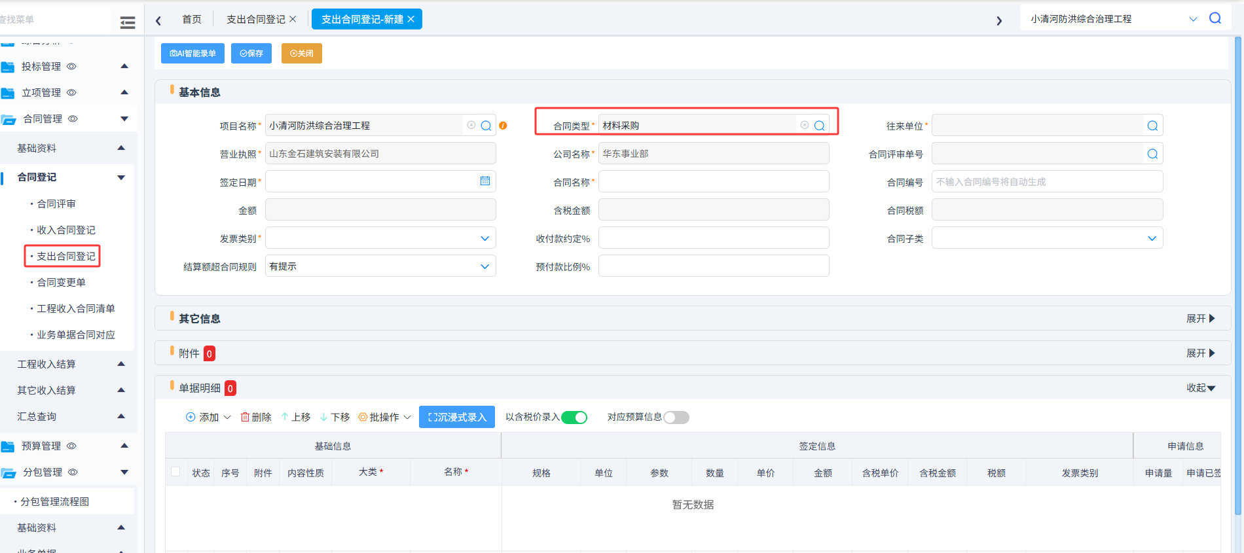Clear the 项目名称 field value

pos(471,125)
